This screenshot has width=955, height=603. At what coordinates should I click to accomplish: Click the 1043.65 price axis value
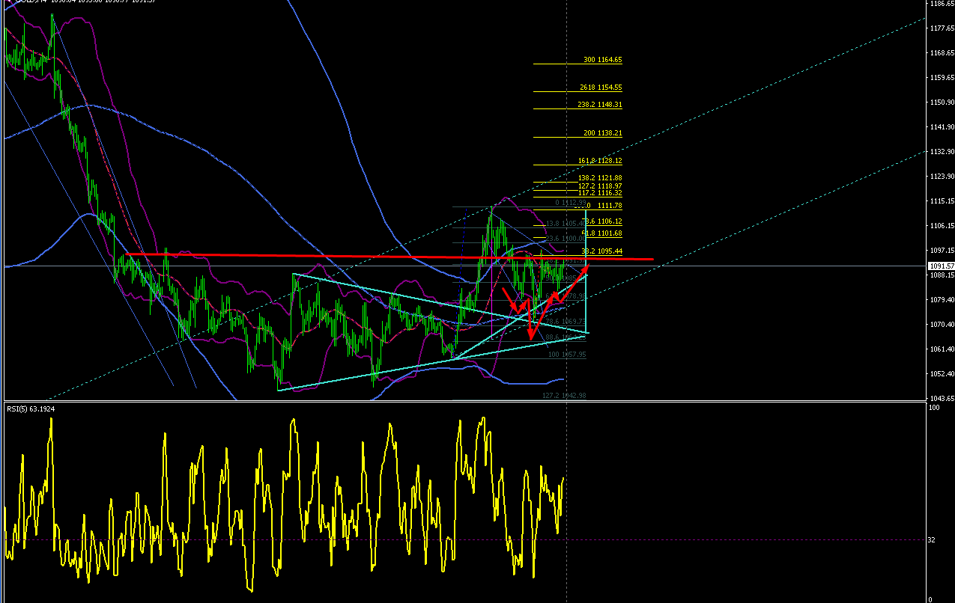pos(942,399)
